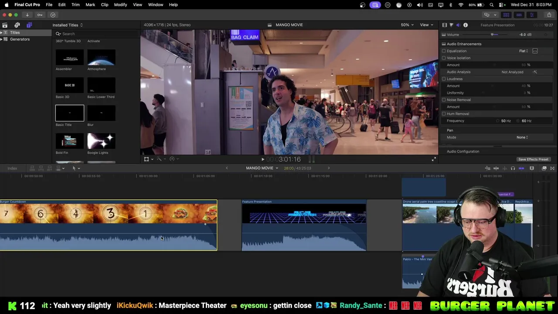This screenshot has height=314, width=558.
Task: Open the Photos and Audio sidebar
Action: pos(17,25)
